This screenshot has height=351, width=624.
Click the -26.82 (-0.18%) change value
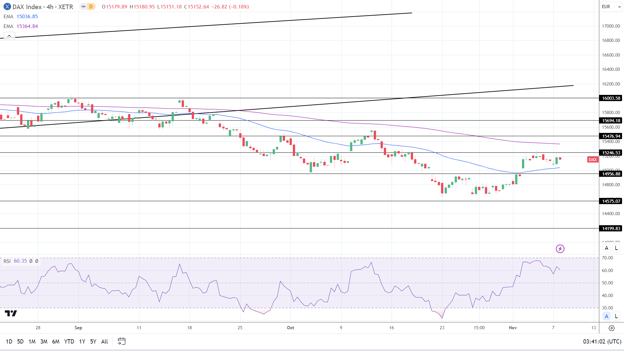click(230, 6)
